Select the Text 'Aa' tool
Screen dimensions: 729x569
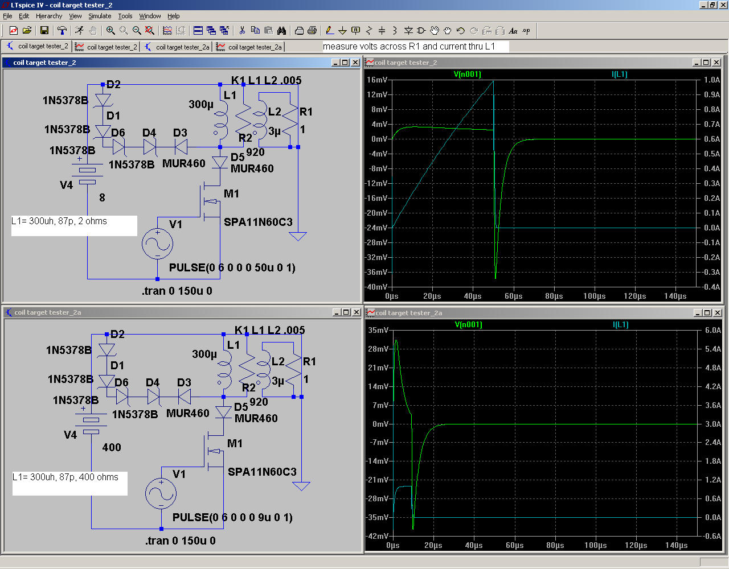(x=513, y=31)
